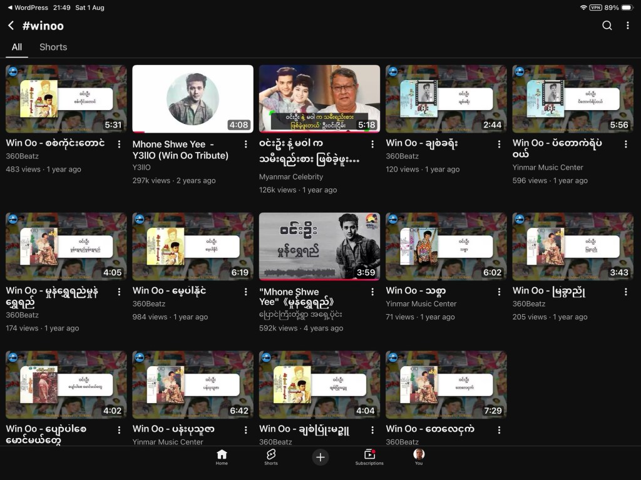Select the '297k views · 2 years ago' text

coord(174,180)
